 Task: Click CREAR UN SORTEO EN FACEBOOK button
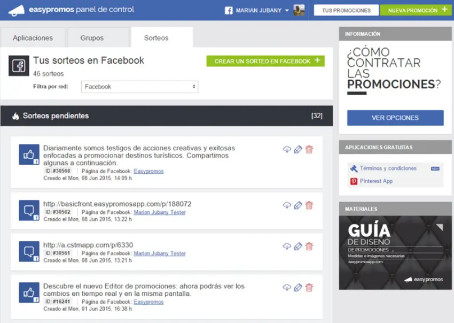[265, 61]
